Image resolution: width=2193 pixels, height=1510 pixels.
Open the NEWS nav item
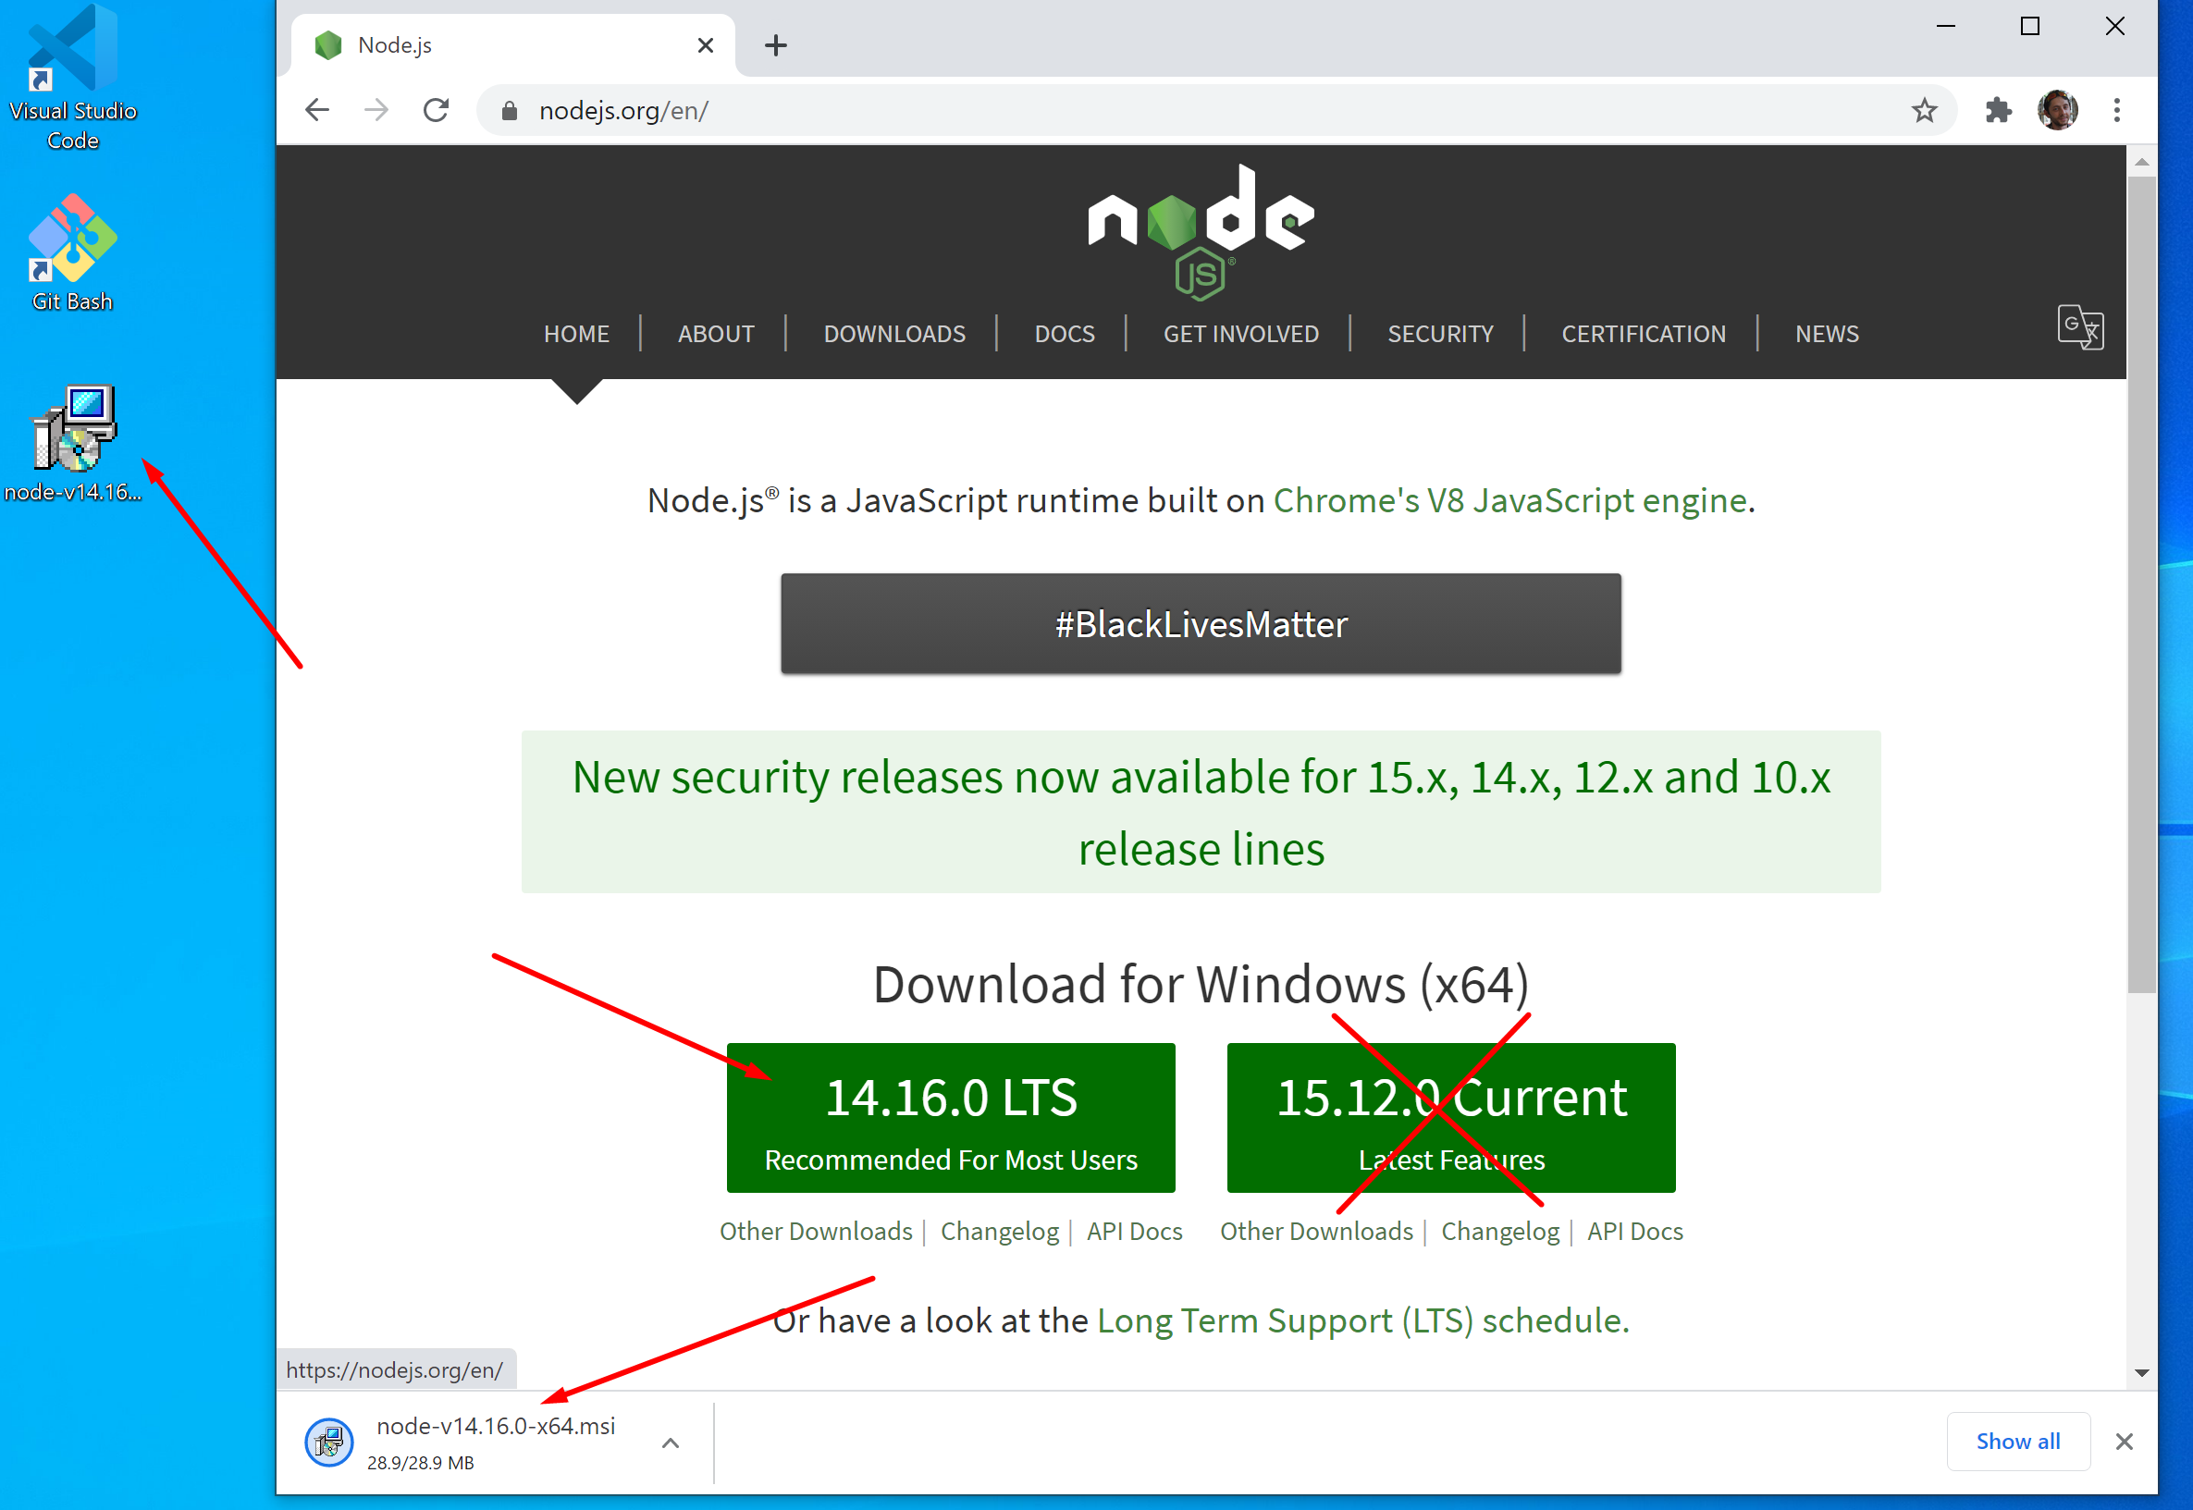(1827, 334)
